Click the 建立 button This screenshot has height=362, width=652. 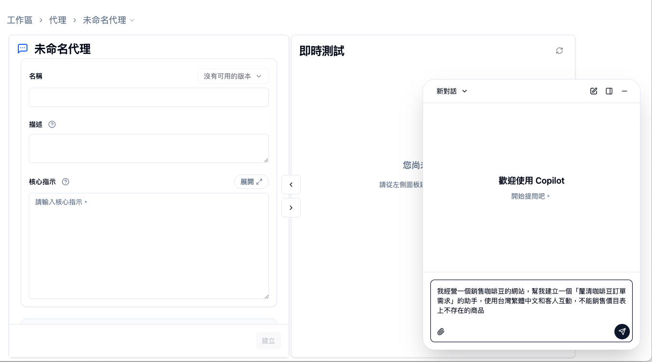[268, 341]
